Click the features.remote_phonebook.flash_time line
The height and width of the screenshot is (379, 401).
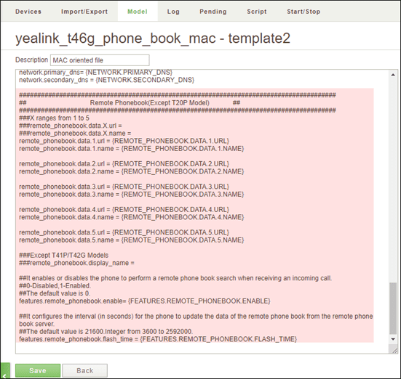[x=158, y=339]
